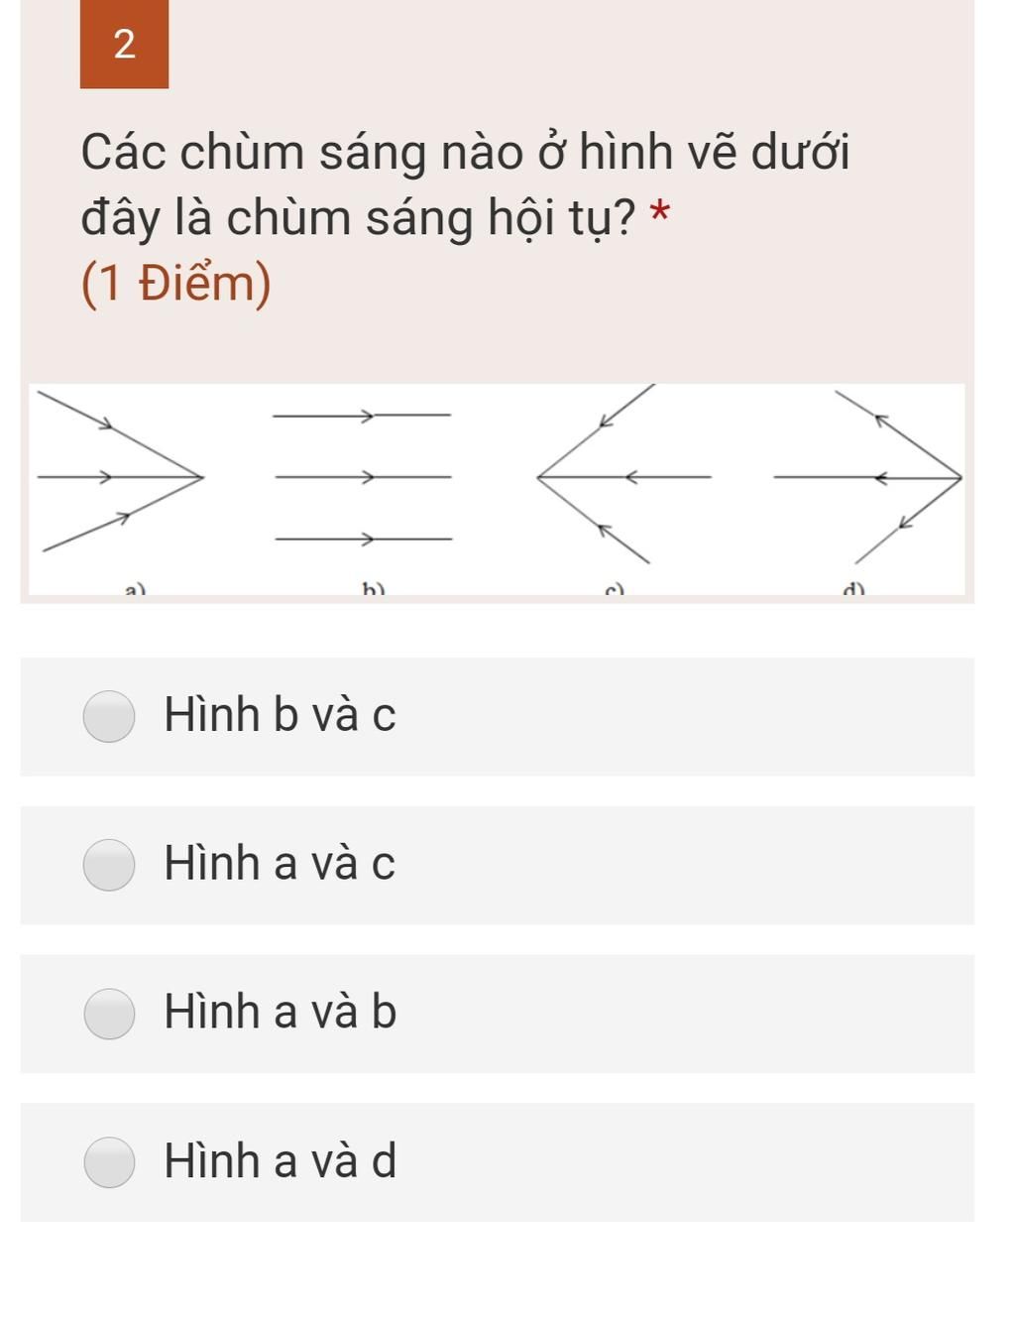Click the '(1 Điểm)' points label
Viewport: 1015px width, 1323px height.
click(x=176, y=284)
